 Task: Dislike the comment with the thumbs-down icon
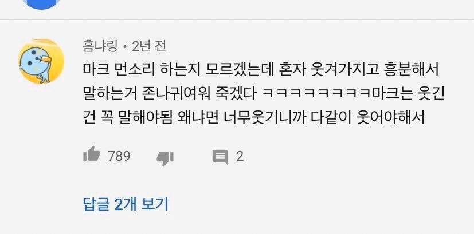pyautogui.click(x=165, y=158)
